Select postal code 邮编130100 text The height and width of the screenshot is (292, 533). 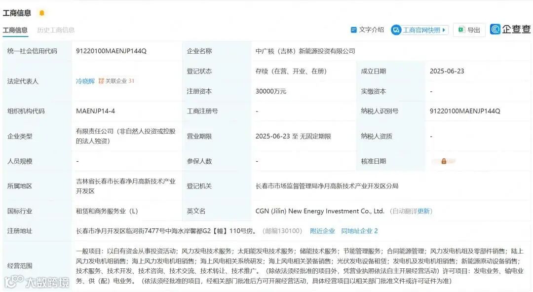click(282, 231)
